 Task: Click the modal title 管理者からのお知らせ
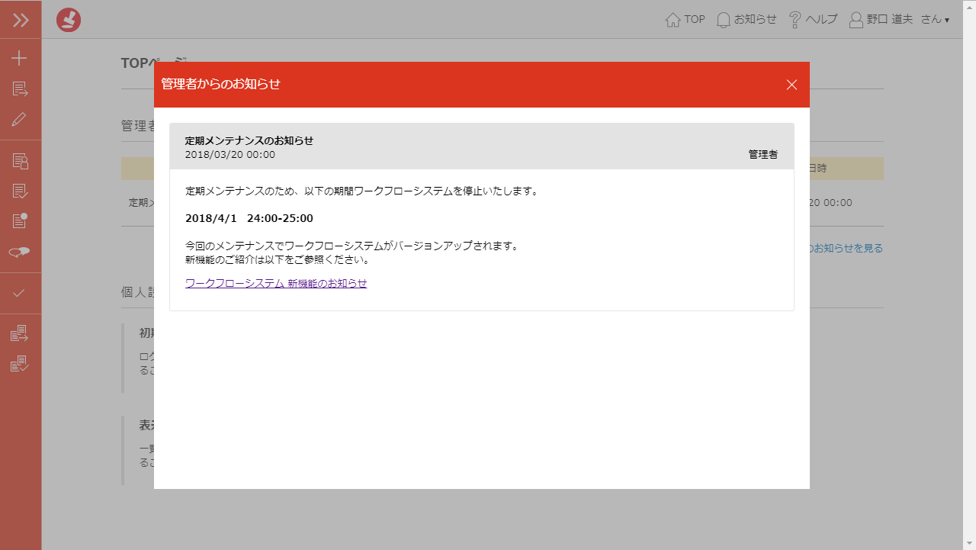[221, 84]
